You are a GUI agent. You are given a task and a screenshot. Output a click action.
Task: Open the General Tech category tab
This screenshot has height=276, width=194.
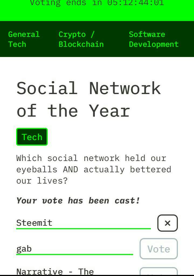[24, 39]
